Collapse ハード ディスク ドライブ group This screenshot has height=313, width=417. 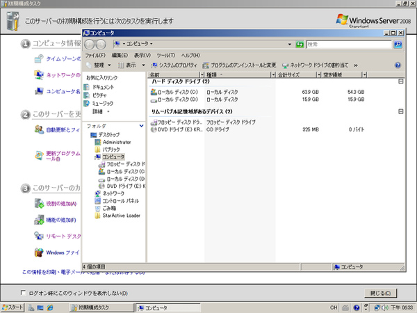pyautogui.click(x=400, y=81)
